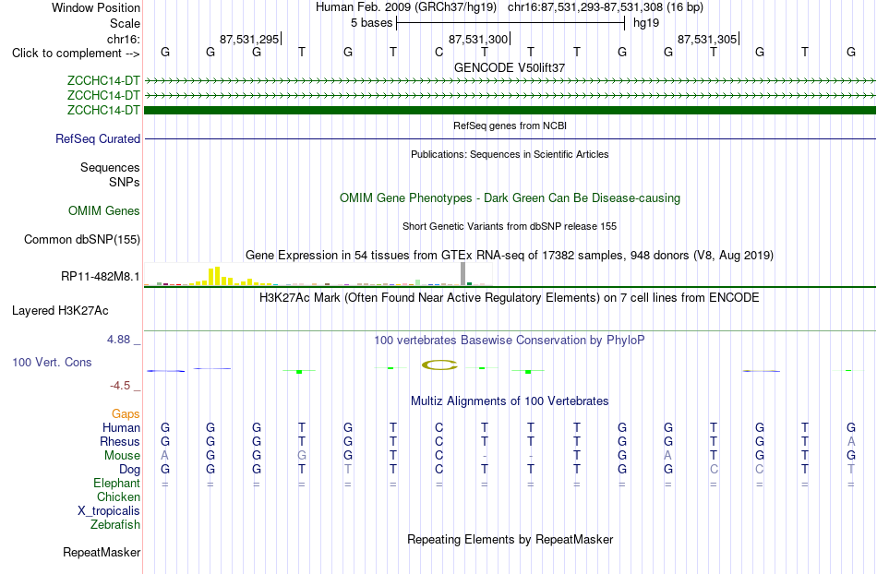Click the 'Click to complement -->' label
The width and height of the screenshot is (877, 574).
(76, 54)
